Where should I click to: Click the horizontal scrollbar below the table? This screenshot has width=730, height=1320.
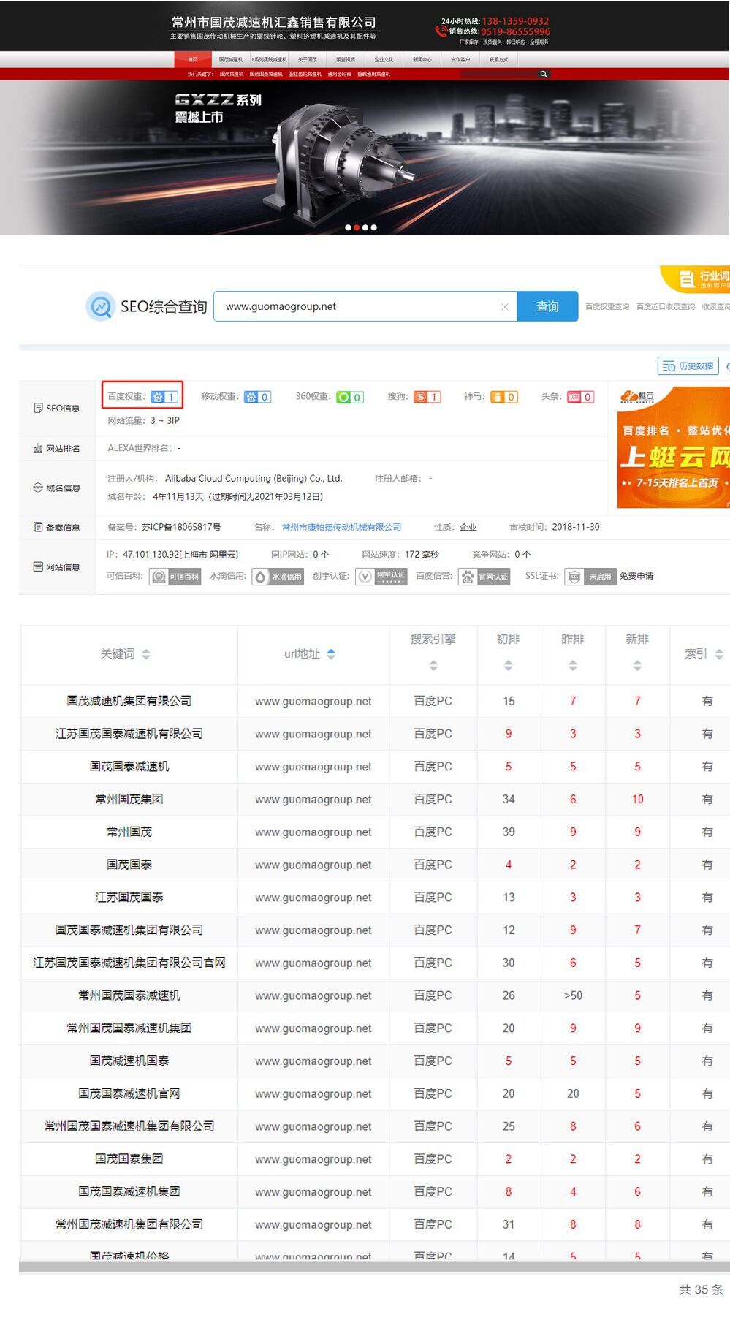point(374,1267)
